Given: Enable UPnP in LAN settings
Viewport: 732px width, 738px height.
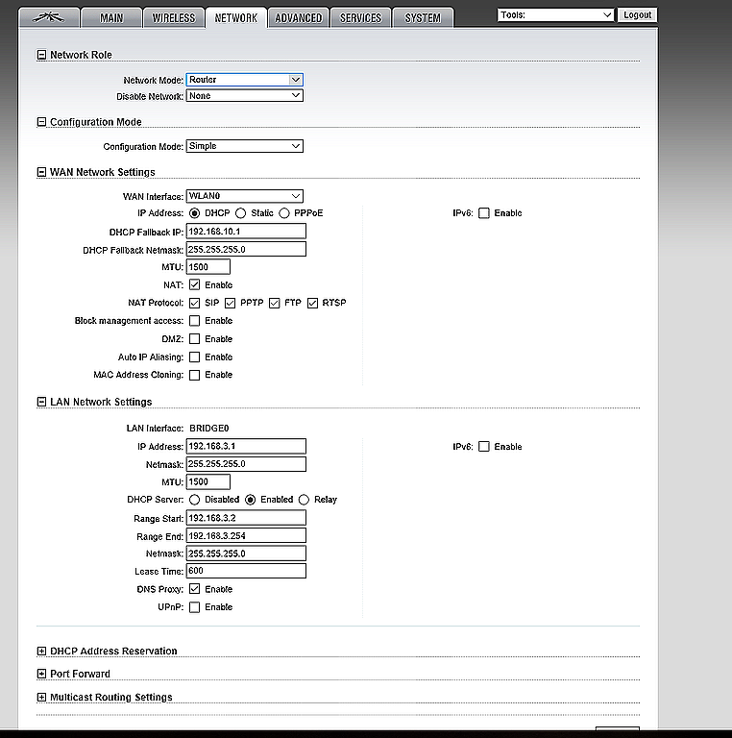Looking at the screenshot, I should click(195, 607).
